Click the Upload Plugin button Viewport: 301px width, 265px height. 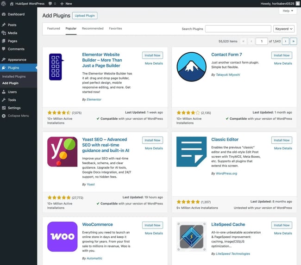85,16
